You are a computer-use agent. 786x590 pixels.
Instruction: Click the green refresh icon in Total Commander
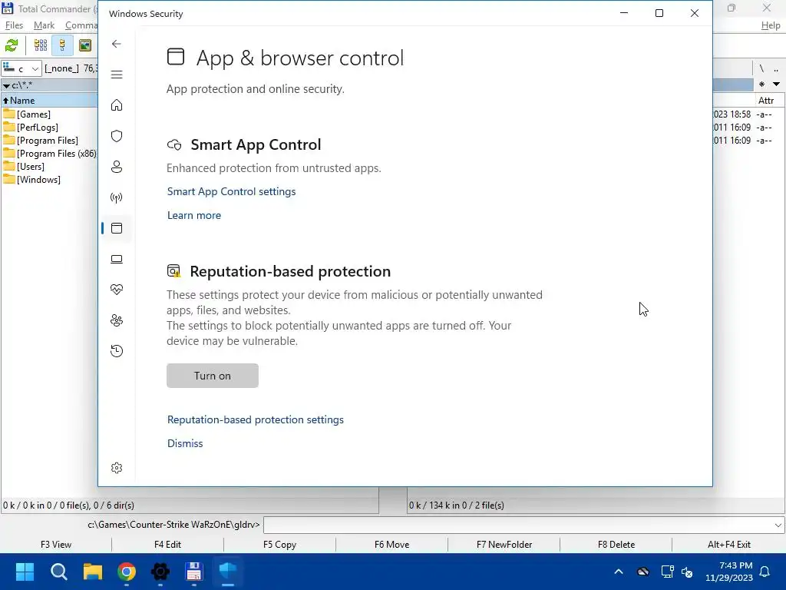(11, 45)
